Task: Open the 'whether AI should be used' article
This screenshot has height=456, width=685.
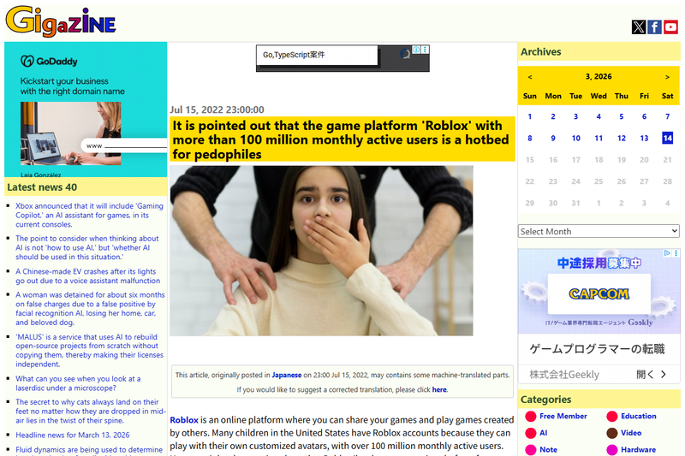Action: [x=87, y=247]
